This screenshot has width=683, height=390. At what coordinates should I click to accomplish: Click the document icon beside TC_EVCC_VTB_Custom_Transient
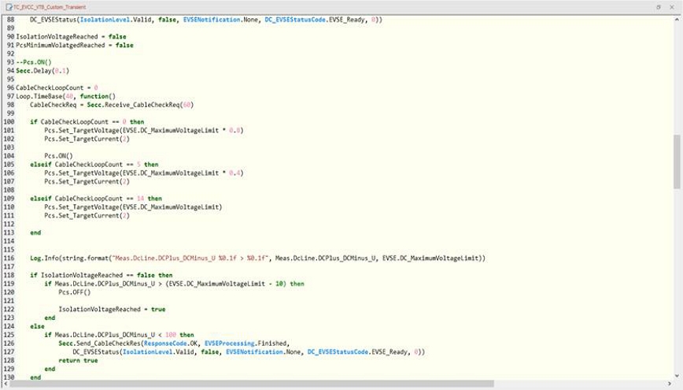click(x=8, y=6)
